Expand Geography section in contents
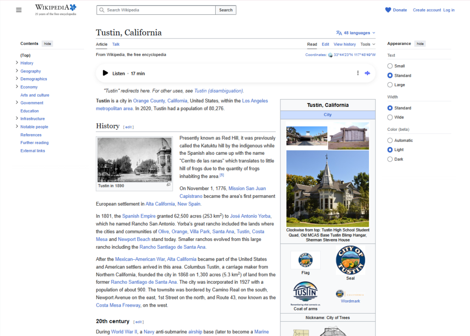The image size is (470, 336). 17,71
